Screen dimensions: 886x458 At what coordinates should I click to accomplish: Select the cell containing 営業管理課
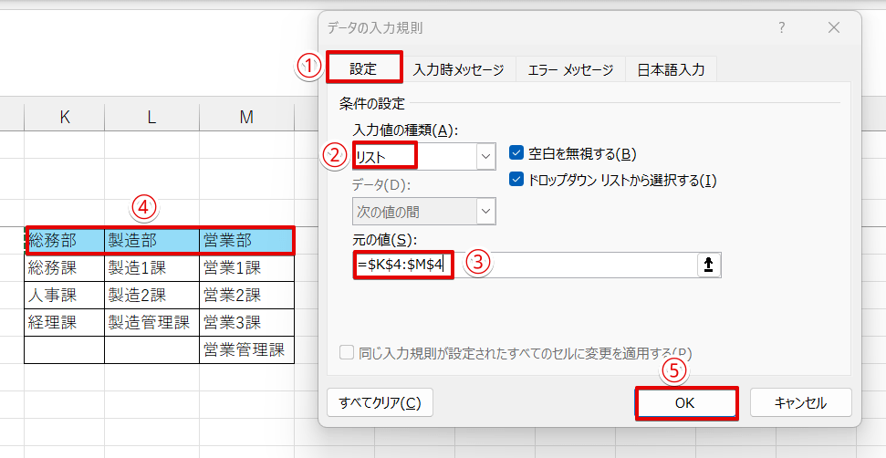[246, 349]
